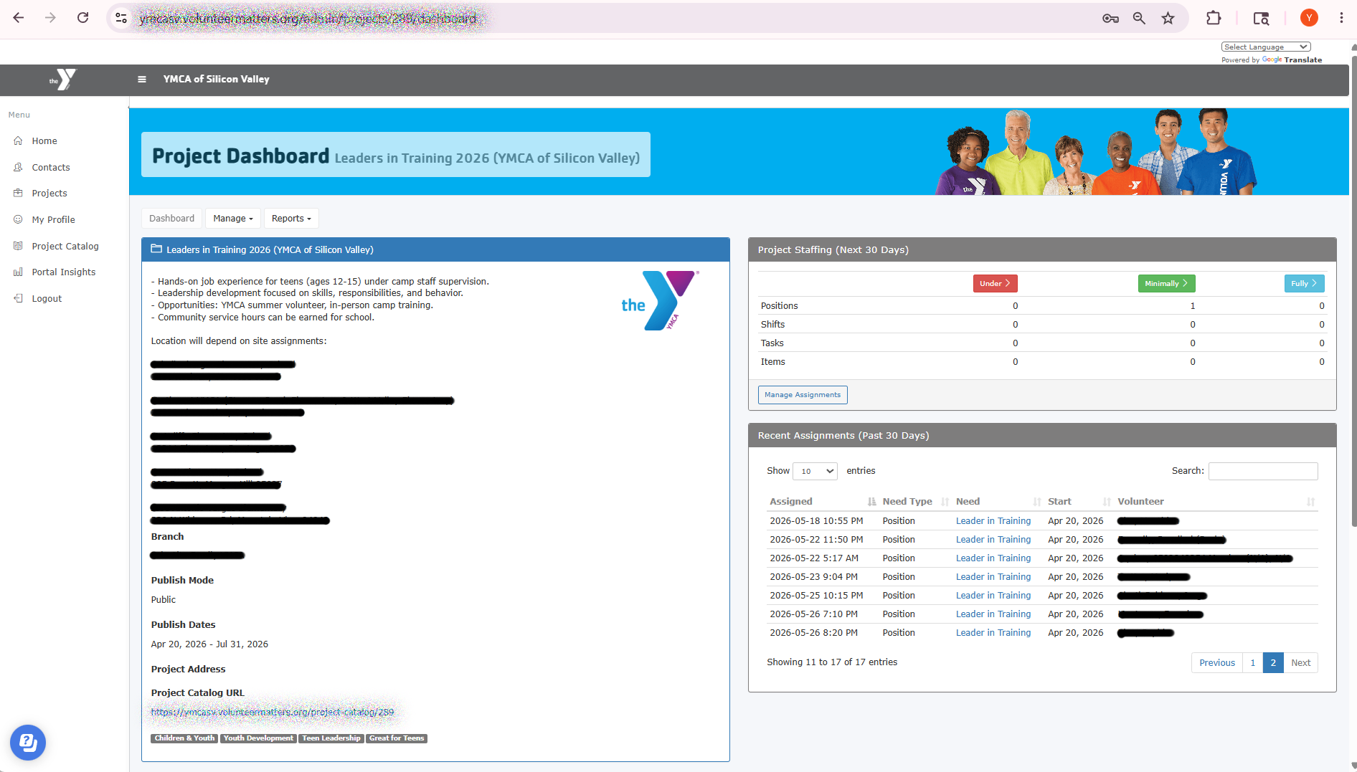This screenshot has height=772, width=1357.
Task: Click the Contacts person icon in sidebar
Action: point(18,167)
